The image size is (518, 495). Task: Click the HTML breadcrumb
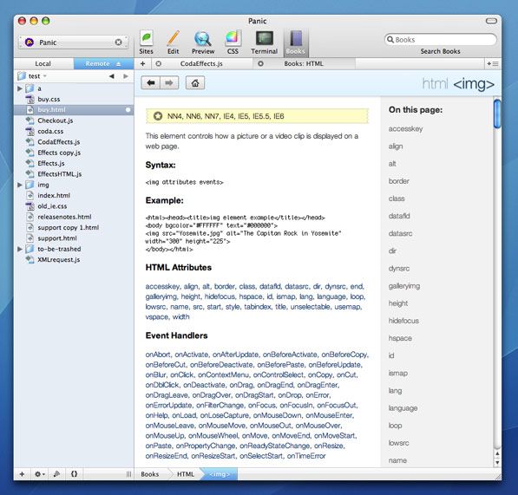point(186,474)
